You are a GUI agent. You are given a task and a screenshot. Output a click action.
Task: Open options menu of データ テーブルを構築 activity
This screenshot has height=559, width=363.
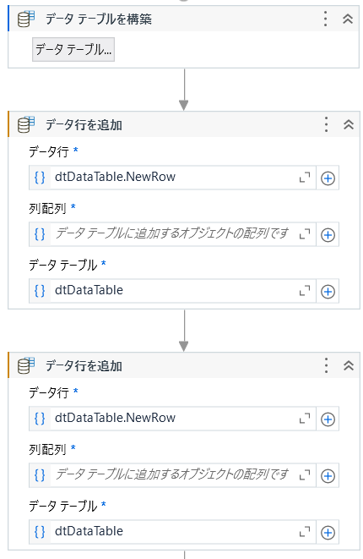(325, 19)
